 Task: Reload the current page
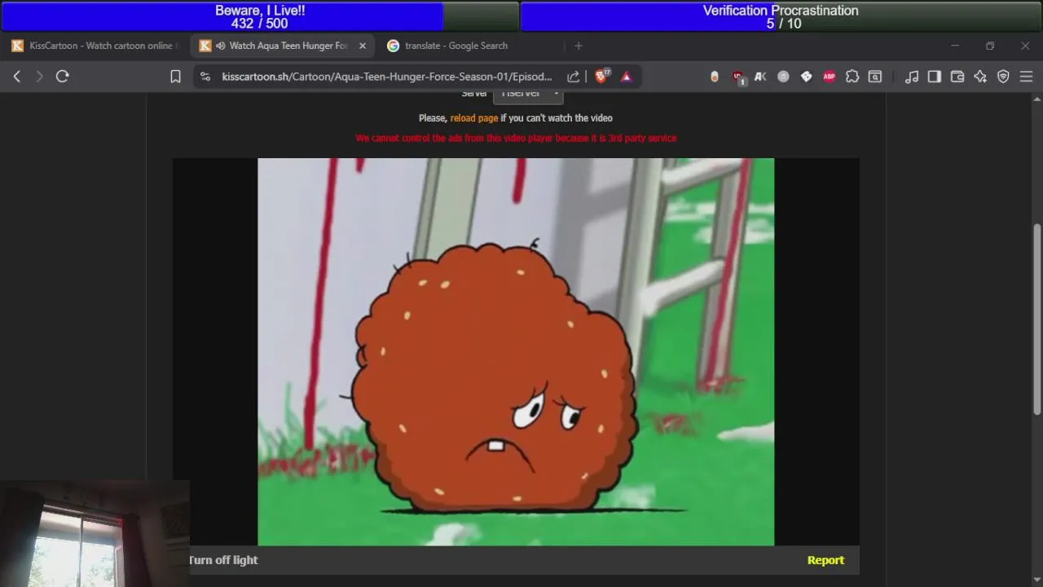pyautogui.click(x=62, y=76)
